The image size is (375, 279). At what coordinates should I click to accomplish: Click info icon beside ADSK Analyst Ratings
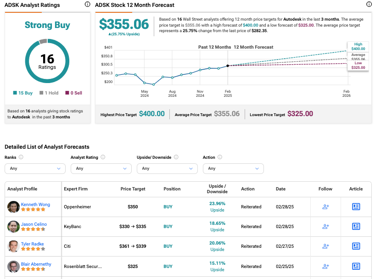(88, 4)
